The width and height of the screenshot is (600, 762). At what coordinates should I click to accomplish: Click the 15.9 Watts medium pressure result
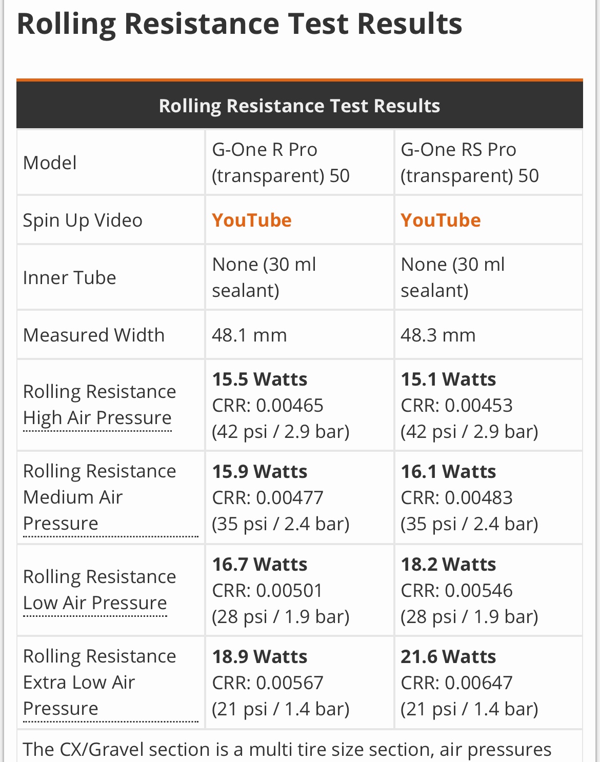click(x=259, y=472)
